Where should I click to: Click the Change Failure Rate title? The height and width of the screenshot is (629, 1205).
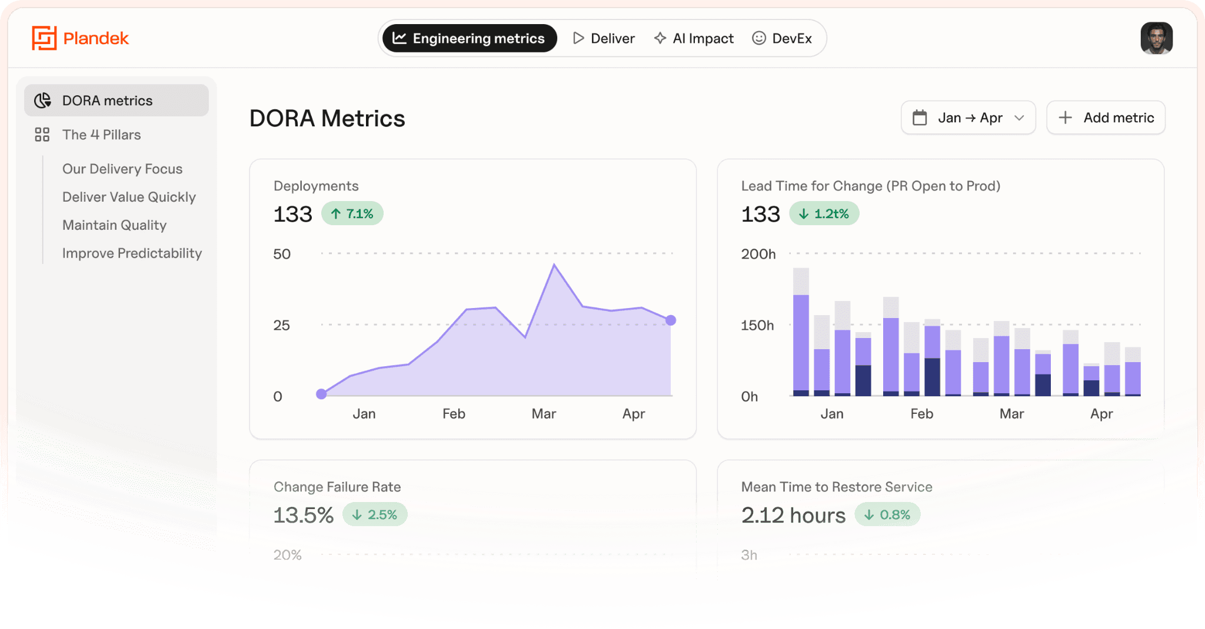pos(337,487)
